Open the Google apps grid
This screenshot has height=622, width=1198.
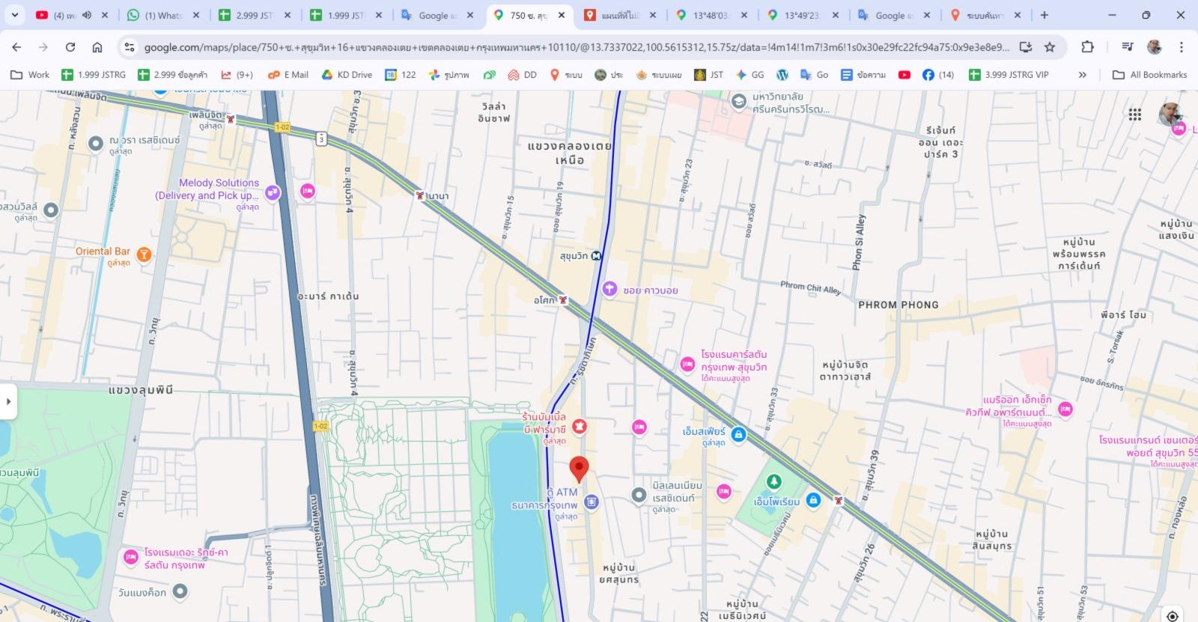click(x=1135, y=115)
